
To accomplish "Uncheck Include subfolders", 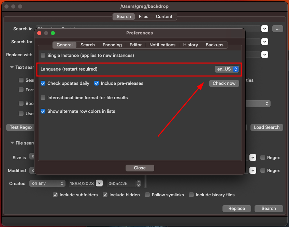I will coord(55,195).
